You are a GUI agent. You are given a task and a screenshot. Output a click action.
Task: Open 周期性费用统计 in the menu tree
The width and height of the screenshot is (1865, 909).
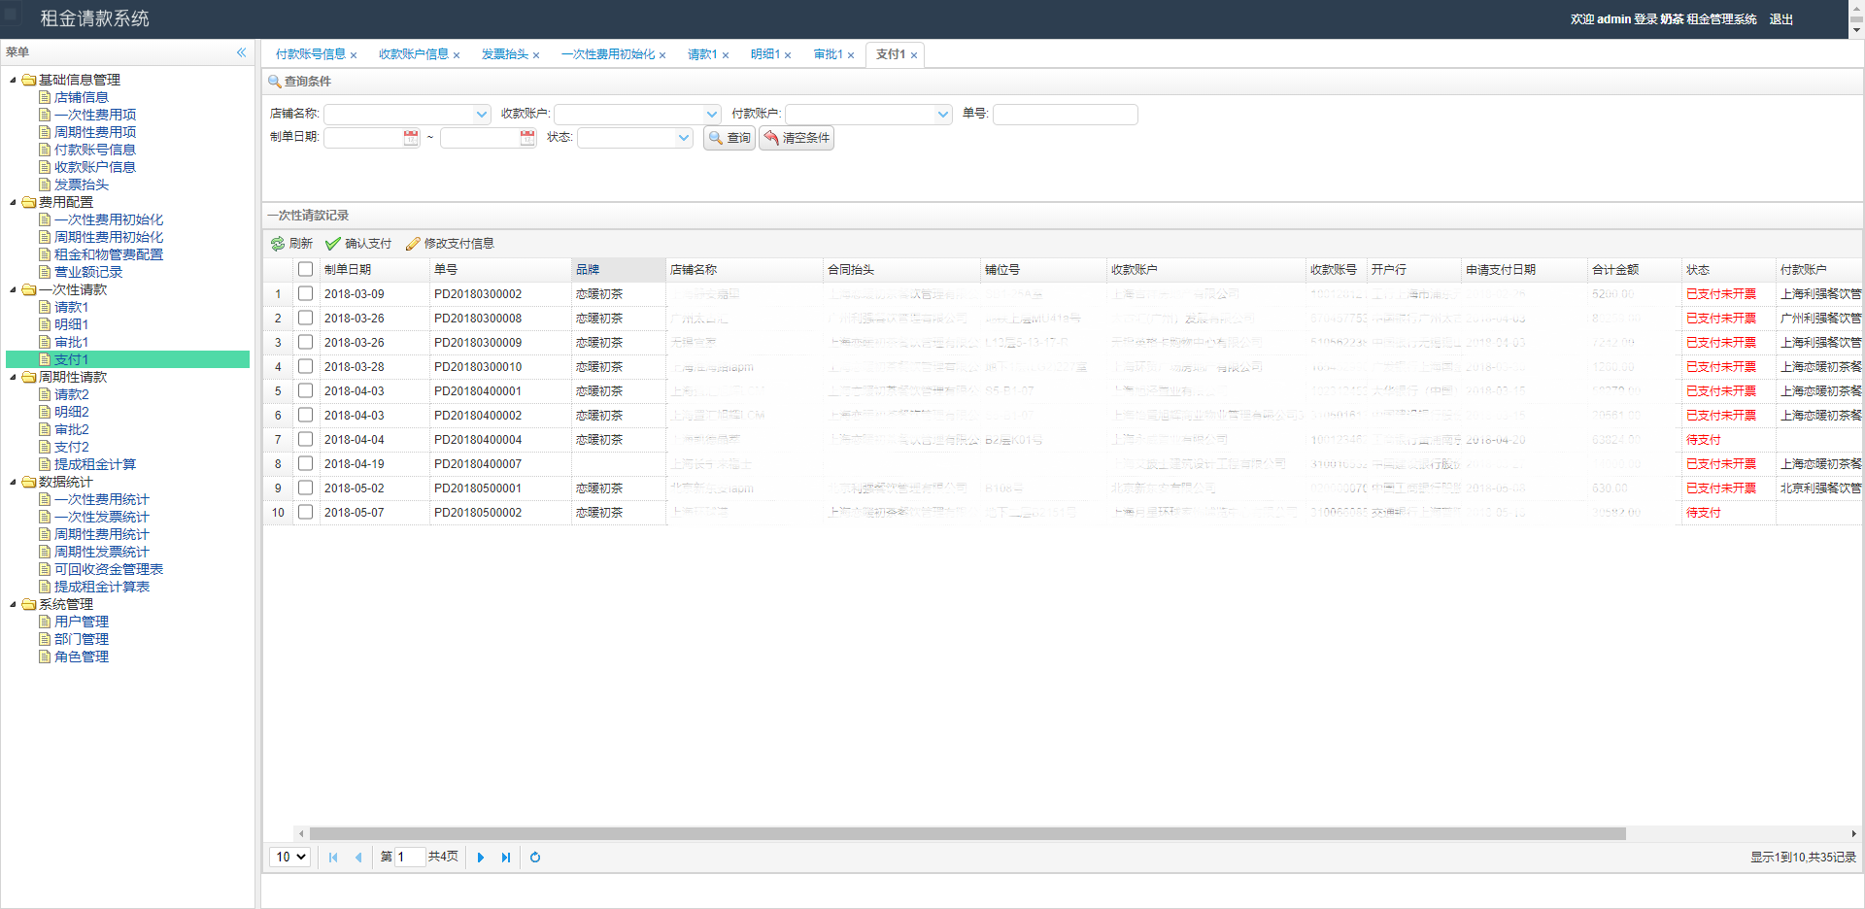(101, 534)
